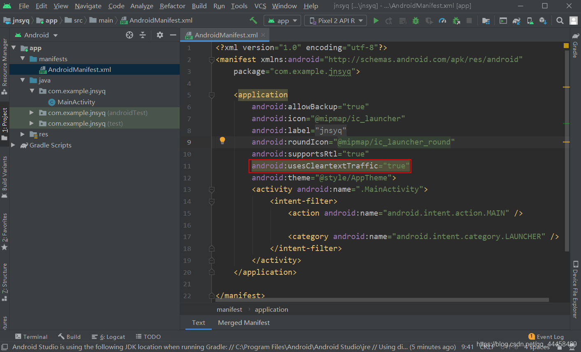Open the File menu
Image resolution: width=581 pixels, height=352 pixels.
(24, 6)
